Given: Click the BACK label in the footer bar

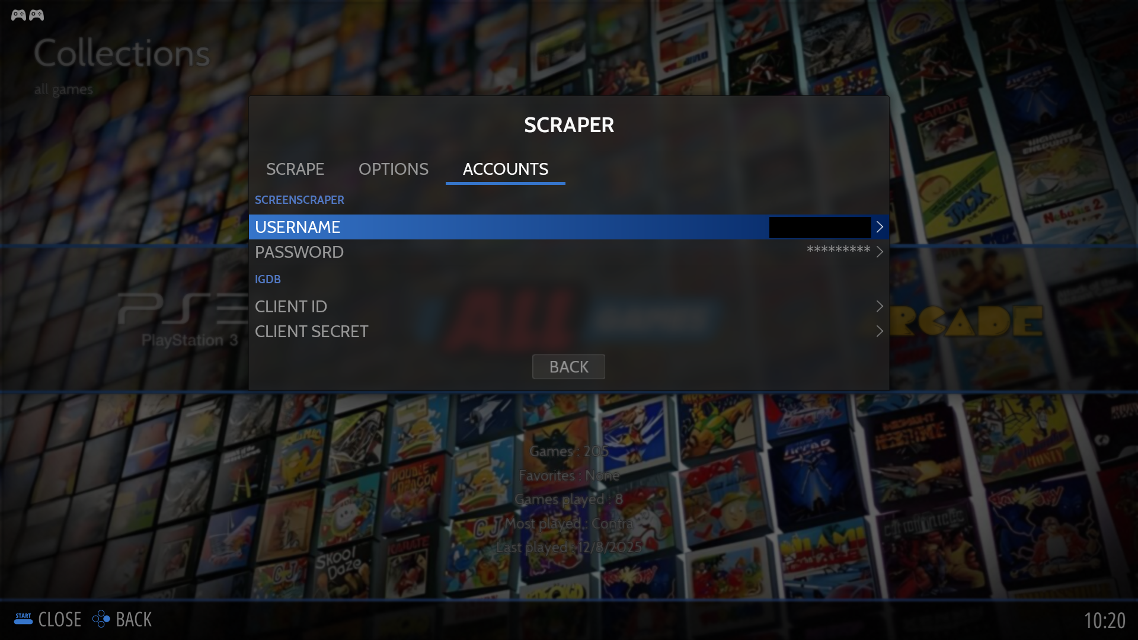Looking at the screenshot, I should click(x=134, y=619).
